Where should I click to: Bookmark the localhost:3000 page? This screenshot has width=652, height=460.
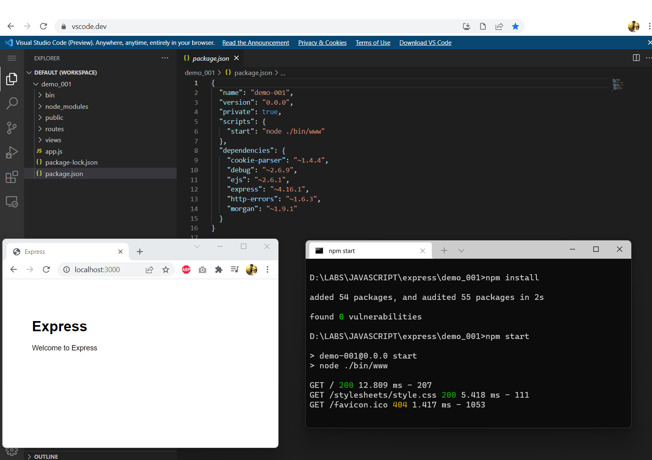(x=166, y=270)
